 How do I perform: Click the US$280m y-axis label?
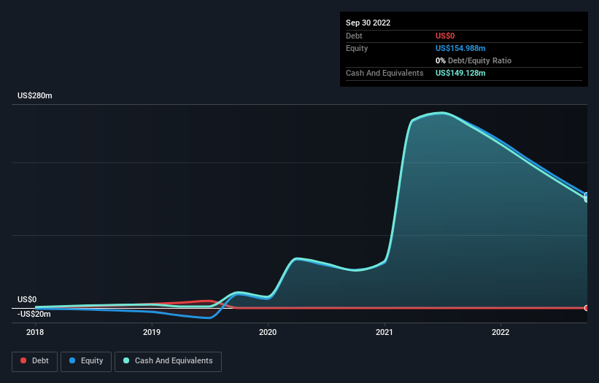[x=35, y=95]
